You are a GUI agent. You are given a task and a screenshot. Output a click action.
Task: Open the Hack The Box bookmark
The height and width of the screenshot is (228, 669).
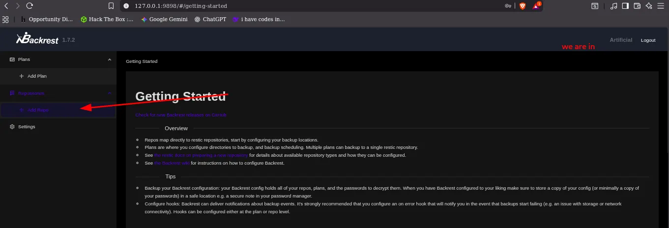[107, 20]
